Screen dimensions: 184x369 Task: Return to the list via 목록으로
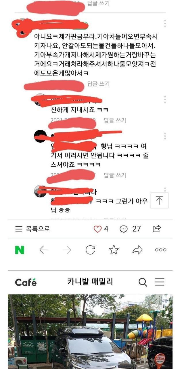pos(32,229)
